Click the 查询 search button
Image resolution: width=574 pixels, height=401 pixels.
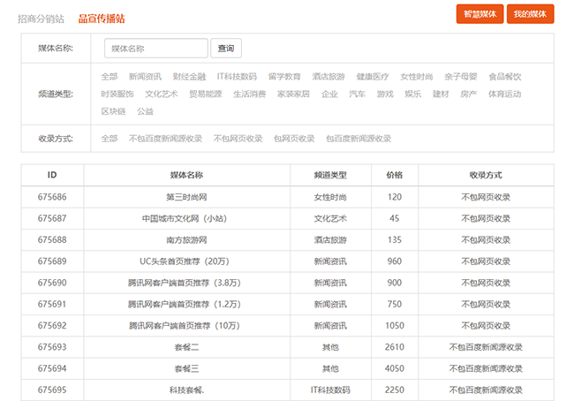tap(226, 48)
